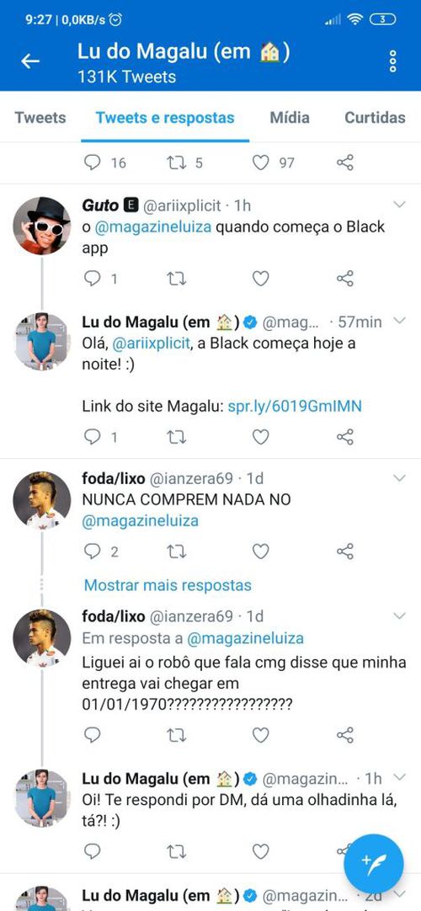421x911 pixels.
Task: Like Guto's tweet about Black app
Action: click(261, 279)
